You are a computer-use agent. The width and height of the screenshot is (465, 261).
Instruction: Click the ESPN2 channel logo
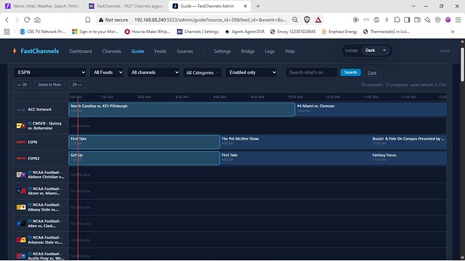(21, 158)
